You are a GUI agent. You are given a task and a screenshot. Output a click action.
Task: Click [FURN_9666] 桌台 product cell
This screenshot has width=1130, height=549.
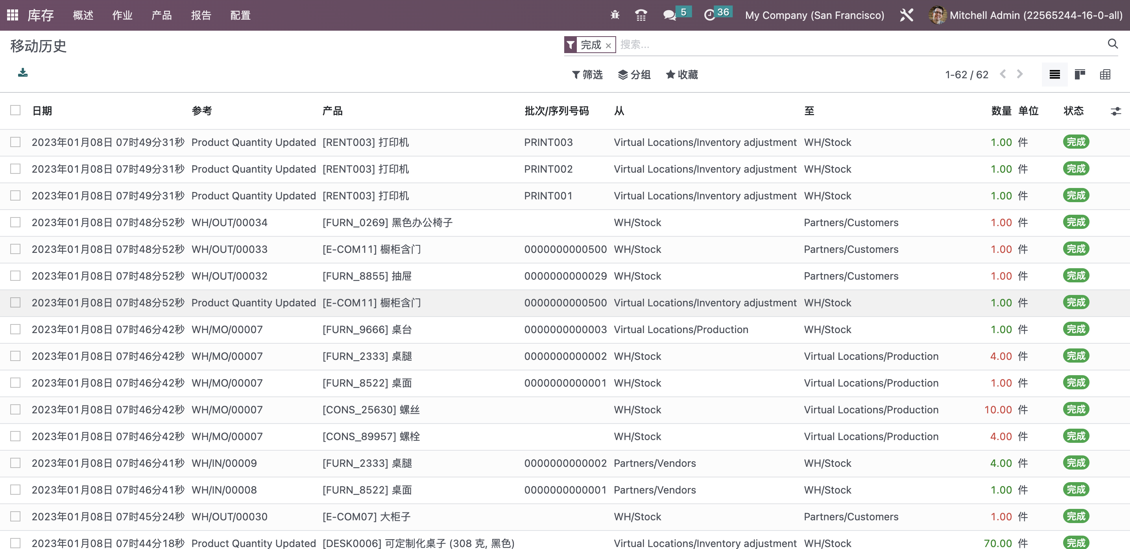pos(367,329)
